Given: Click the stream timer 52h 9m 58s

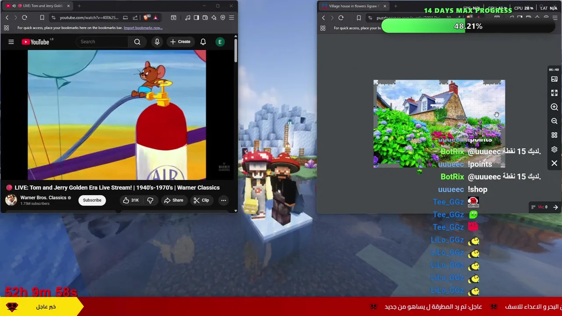Looking at the screenshot, I should pyautogui.click(x=41, y=291).
